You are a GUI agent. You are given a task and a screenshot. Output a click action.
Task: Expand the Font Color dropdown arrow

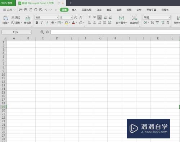(x=76, y=23)
